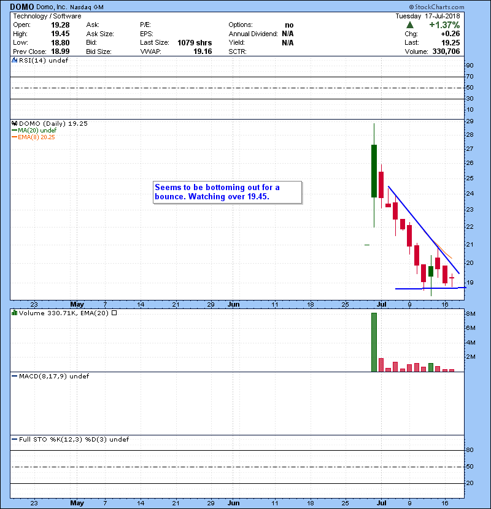
Task: Click the blue MACD(8,17,9) legend dash
Action: point(14,377)
